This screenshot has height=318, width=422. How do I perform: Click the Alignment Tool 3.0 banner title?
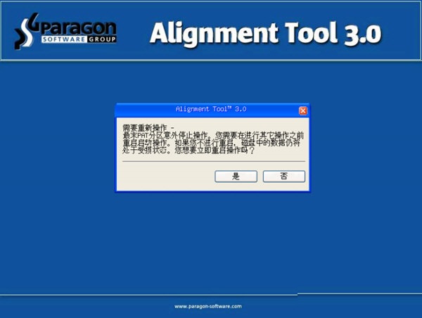[x=265, y=34]
